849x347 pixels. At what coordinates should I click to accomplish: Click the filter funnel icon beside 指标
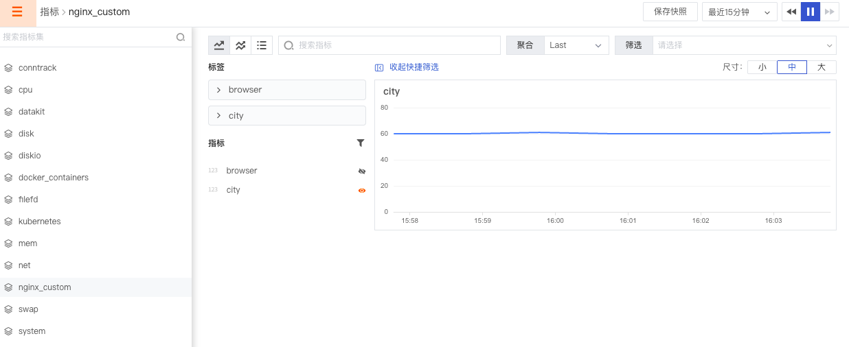(x=361, y=143)
